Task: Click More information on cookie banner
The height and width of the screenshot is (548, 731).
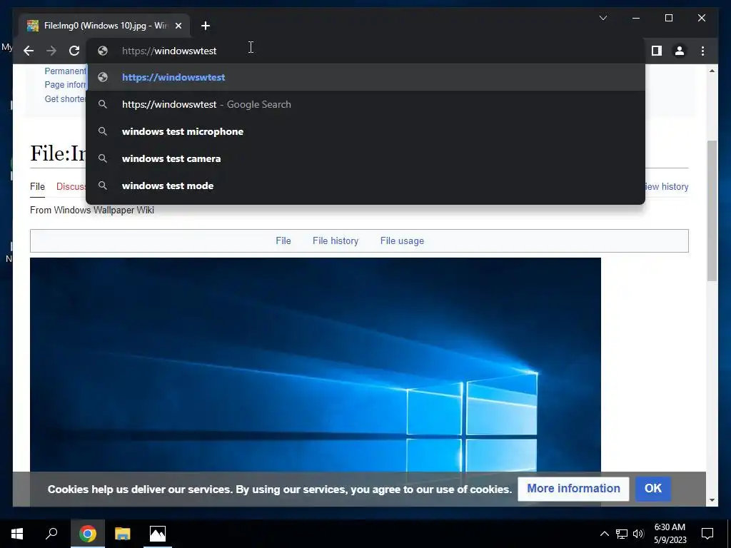Action: pyautogui.click(x=573, y=489)
